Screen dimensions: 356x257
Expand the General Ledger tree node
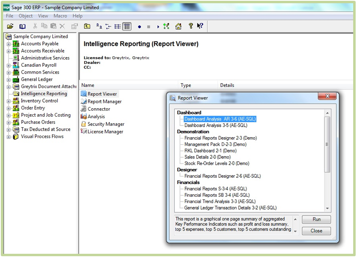tap(8, 80)
